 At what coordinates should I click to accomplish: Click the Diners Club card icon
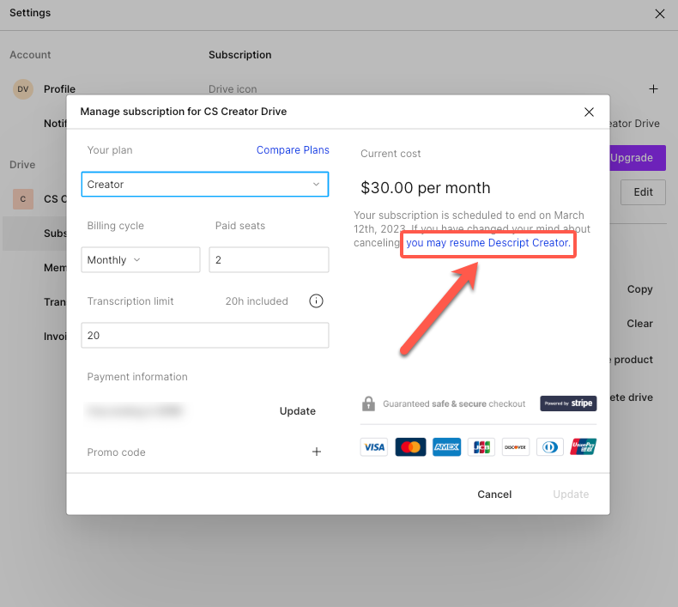tap(550, 447)
